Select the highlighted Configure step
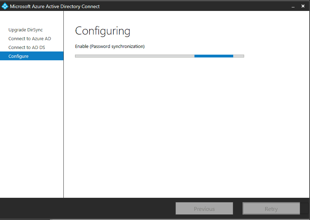 [x=32, y=56]
